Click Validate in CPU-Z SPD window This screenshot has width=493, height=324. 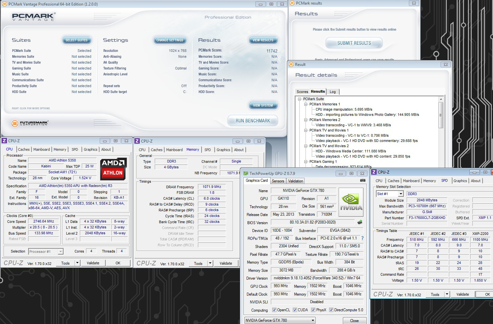point(463,294)
